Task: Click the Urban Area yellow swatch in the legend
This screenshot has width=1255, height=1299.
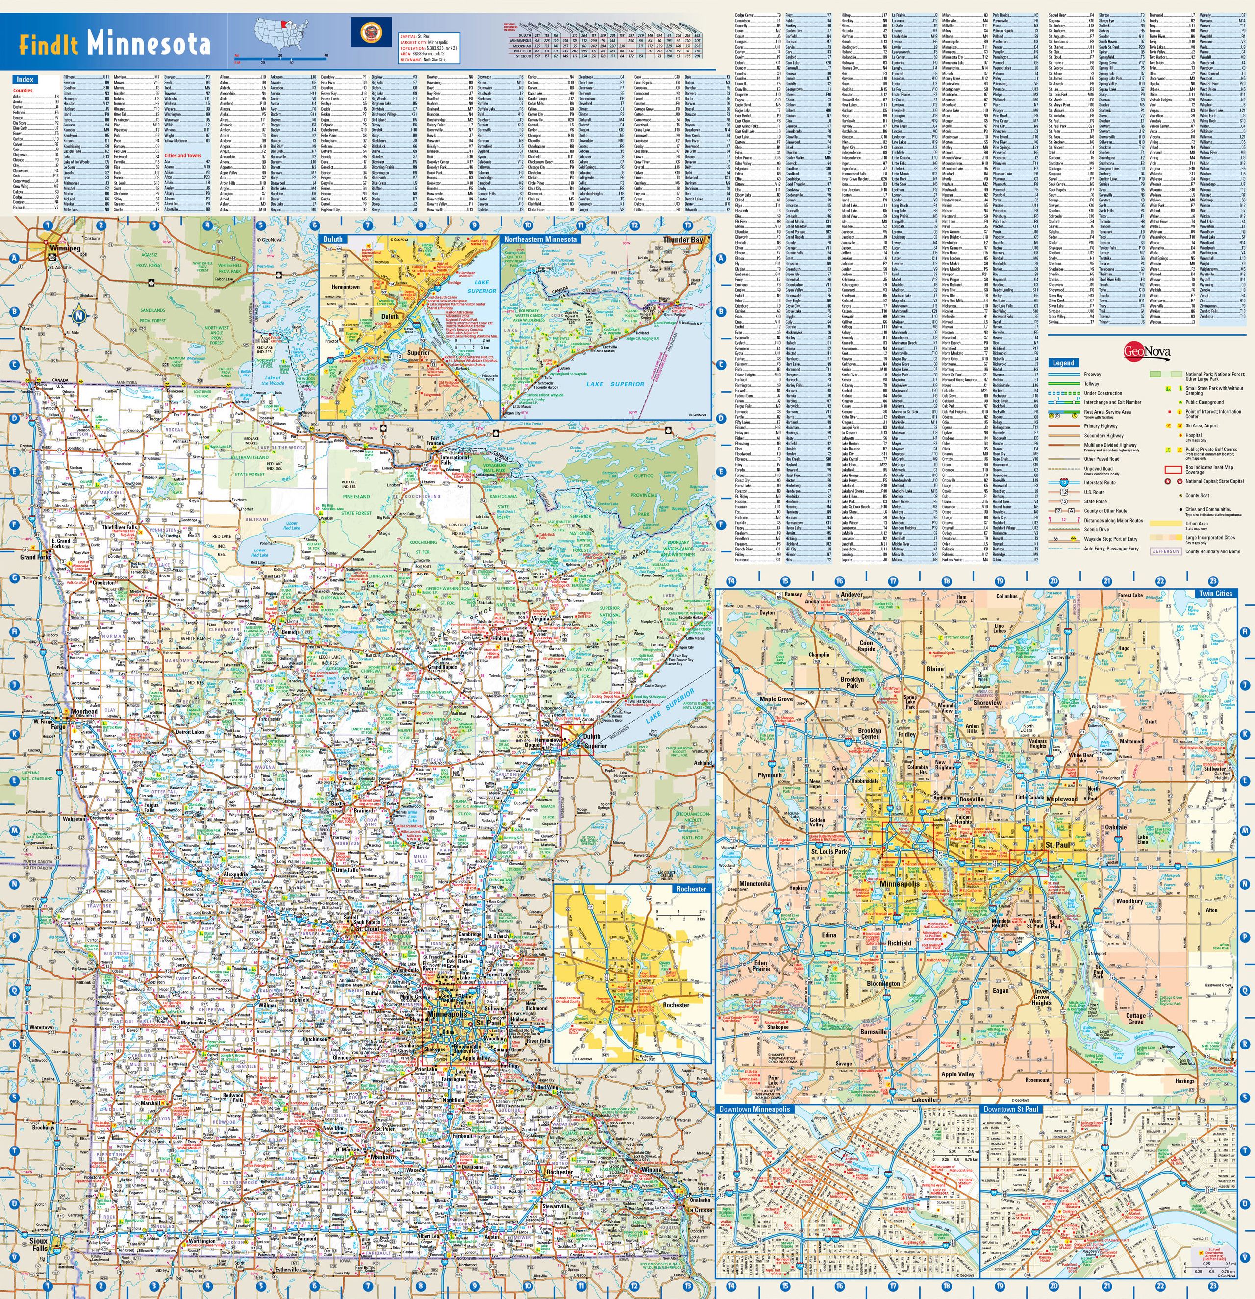Action: [1166, 524]
